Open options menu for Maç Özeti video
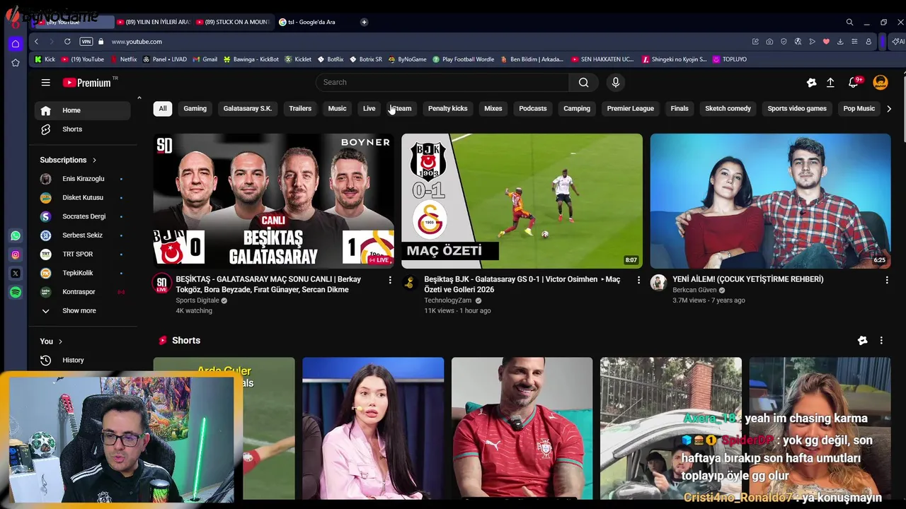Viewport: 906px width, 509px height. coord(638,281)
